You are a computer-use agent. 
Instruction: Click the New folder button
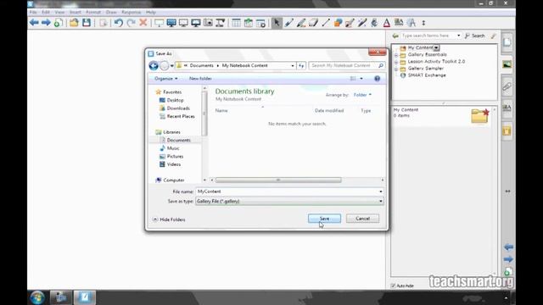pyautogui.click(x=200, y=79)
